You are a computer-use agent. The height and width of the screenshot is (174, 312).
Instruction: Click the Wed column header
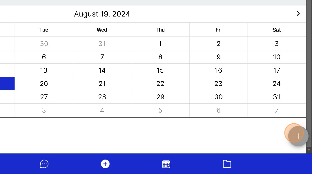click(x=102, y=30)
